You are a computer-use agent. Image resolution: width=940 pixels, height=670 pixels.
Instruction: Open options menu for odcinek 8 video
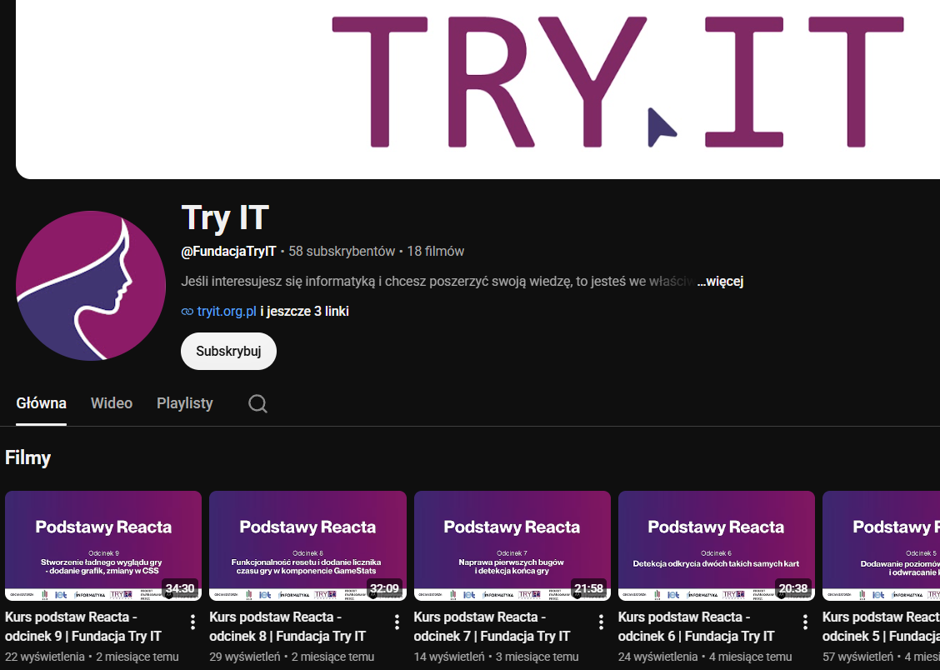pyautogui.click(x=397, y=622)
